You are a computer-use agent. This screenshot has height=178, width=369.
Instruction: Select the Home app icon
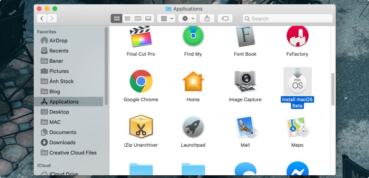[193, 81]
